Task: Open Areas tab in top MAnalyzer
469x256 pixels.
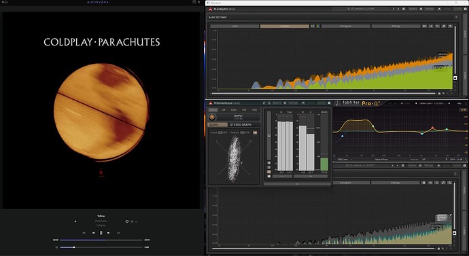Action: (x=234, y=26)
